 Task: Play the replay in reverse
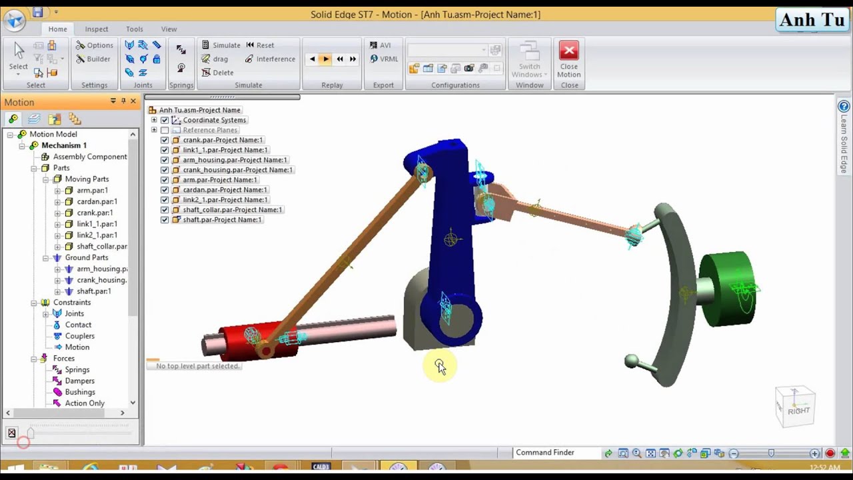pyautogui.click(x=312, y=59)
